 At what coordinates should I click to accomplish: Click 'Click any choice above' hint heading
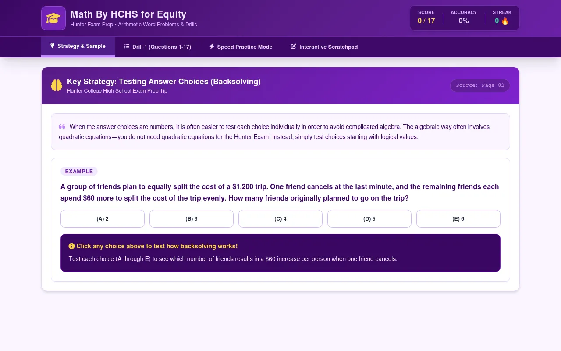pyautogui.click(x=157, y=246)
